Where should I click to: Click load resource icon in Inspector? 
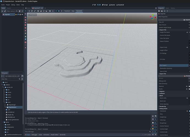162,11
